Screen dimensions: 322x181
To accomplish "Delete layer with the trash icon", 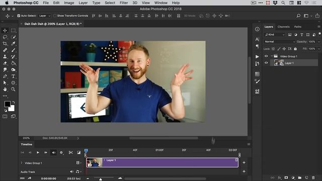I will tap(313, 177).
